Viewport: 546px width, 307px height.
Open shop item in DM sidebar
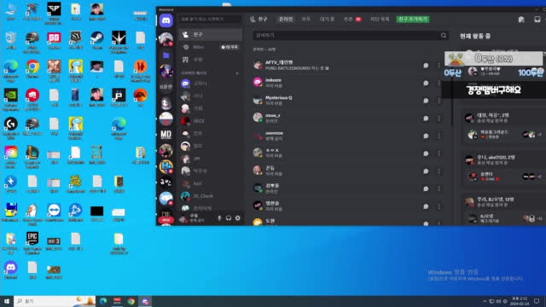[211, 60]
